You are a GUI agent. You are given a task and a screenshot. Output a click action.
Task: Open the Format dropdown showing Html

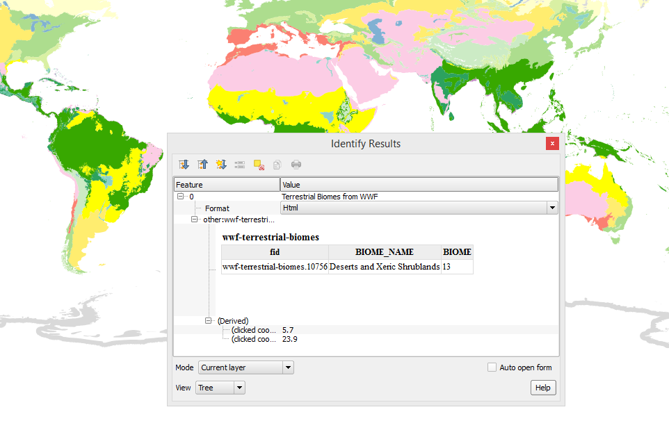coord(551,207)
